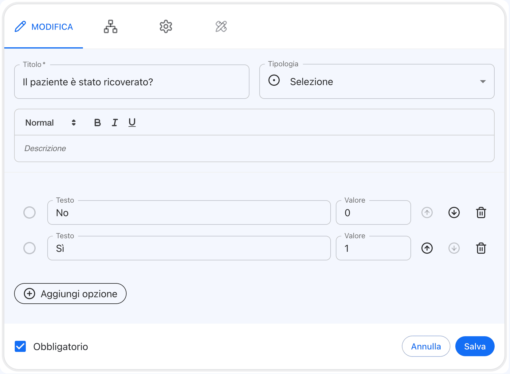Open the Tipologia Selezione dropdown
The height and width of the screenshot is (374, 510).
[x=377, y=81]
